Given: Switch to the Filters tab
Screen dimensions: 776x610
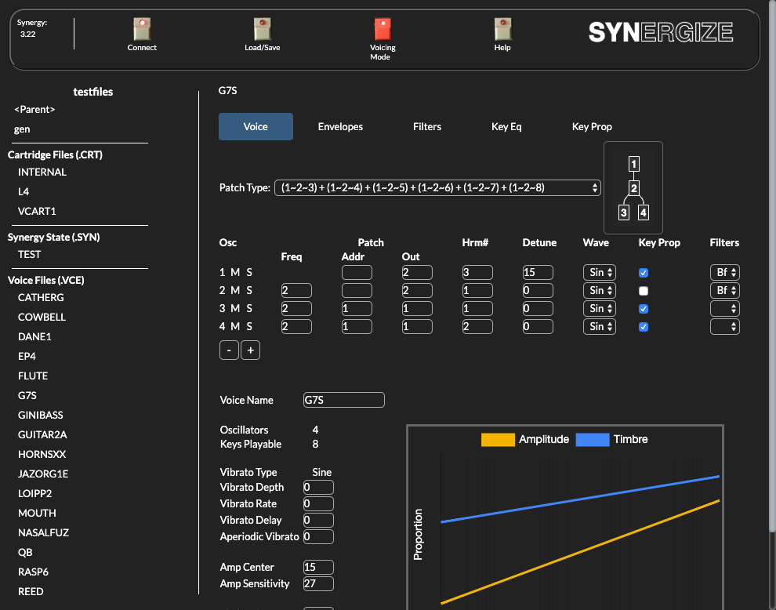Looking at the screenshot, I should [427, 127].
